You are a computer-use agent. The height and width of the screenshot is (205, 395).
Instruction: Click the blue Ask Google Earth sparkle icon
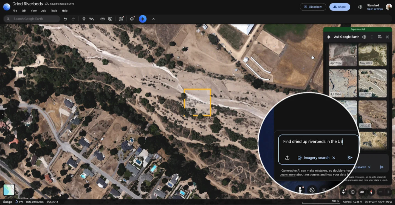point(143,19)
